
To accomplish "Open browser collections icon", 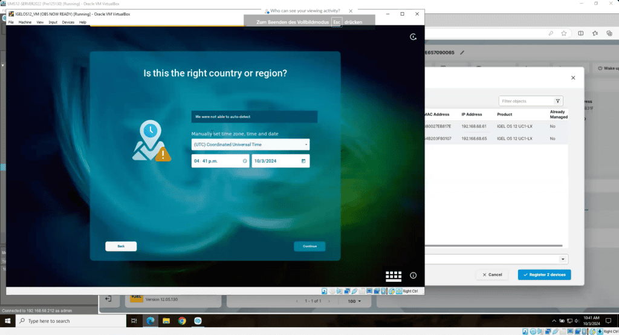I will tap(609, 34).
